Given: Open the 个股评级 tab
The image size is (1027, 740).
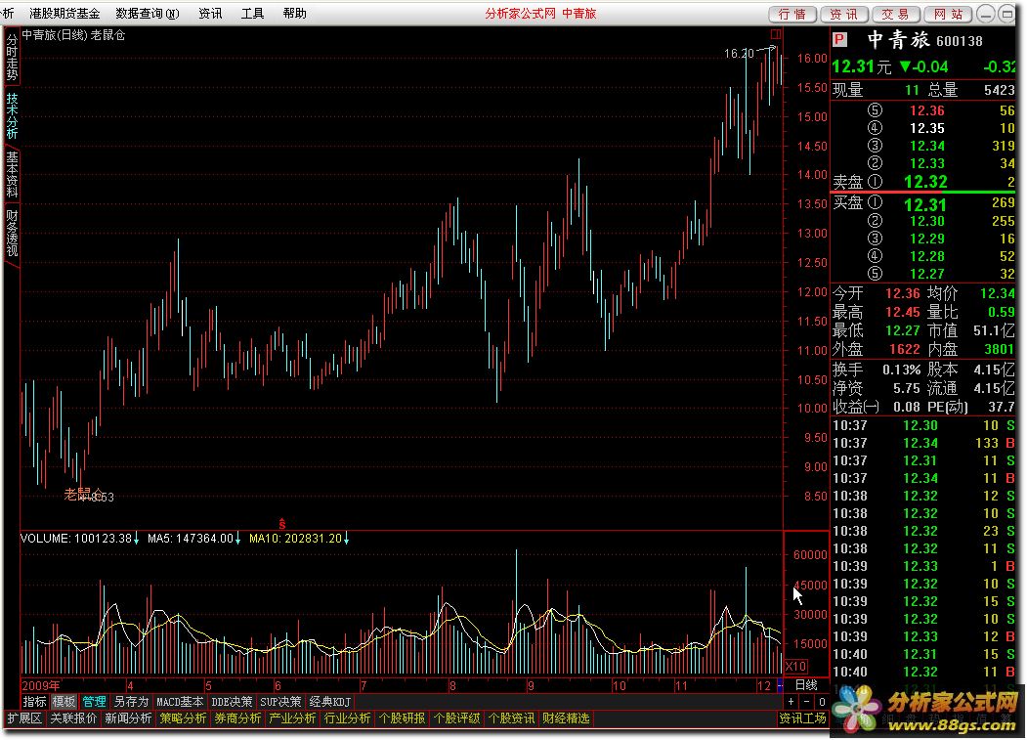Looking at the screenshot, I should pos(457,718).
